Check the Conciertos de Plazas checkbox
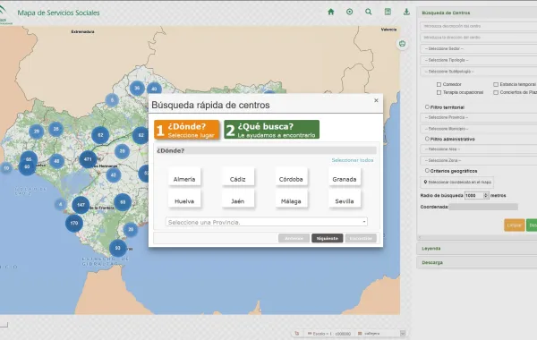This screenshot has height=340, width=537. 496,92
